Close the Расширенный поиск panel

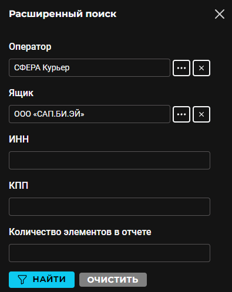point(220,14)
